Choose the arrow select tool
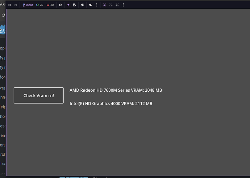 click(x=68, y=5)
